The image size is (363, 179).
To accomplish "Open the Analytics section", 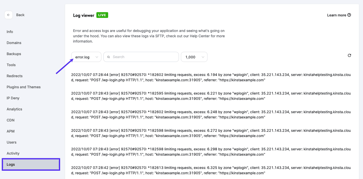I will tap(14, 109).
